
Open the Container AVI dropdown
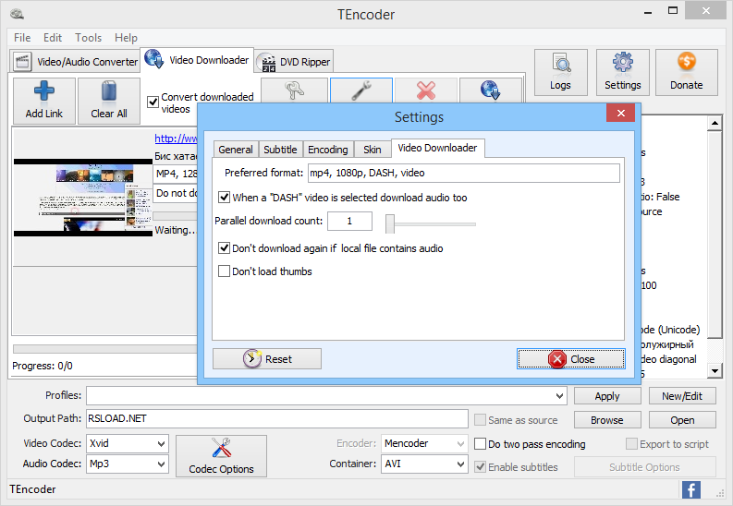460,464
